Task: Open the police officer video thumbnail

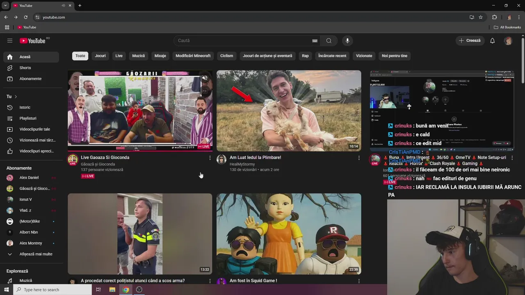Action: click(140, 234)
